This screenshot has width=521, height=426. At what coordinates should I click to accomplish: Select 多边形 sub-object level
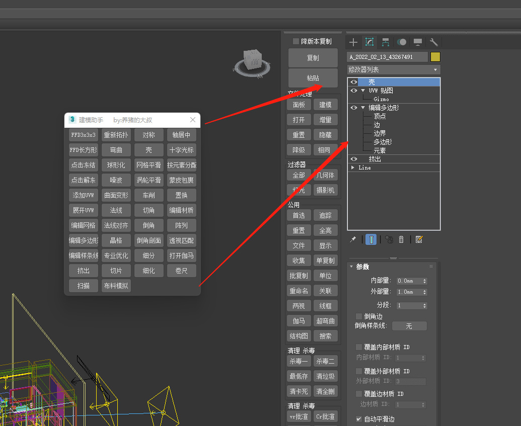click(x=383, y=142)
